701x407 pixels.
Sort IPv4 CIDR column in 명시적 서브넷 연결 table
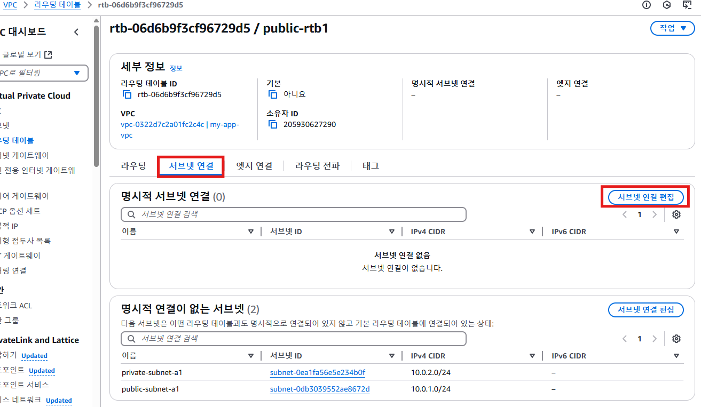[x=532, y=232]
